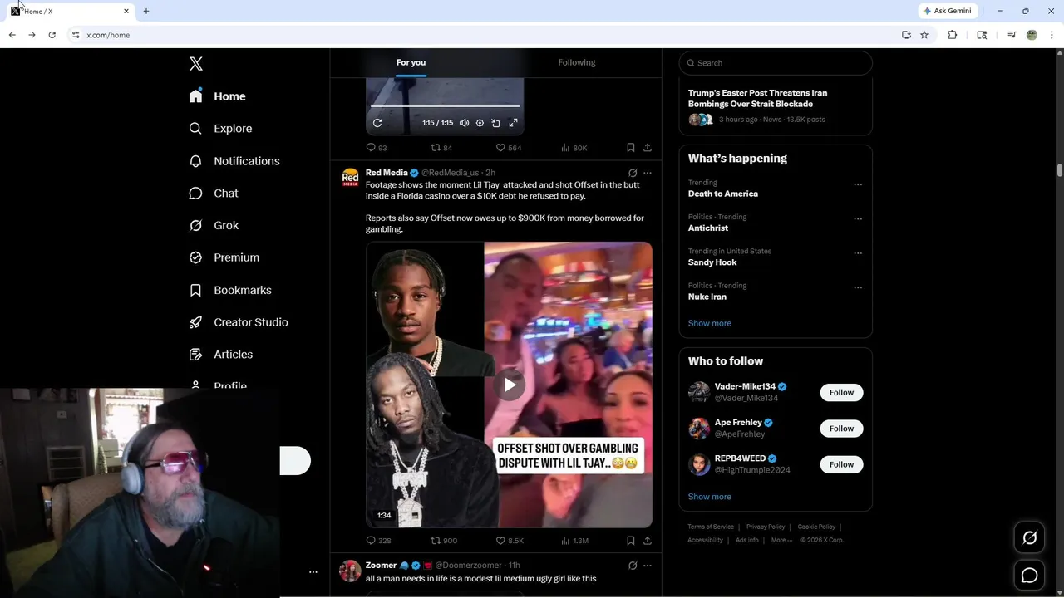Follow Ape Frehley
1064x598 pixels.
841,429
